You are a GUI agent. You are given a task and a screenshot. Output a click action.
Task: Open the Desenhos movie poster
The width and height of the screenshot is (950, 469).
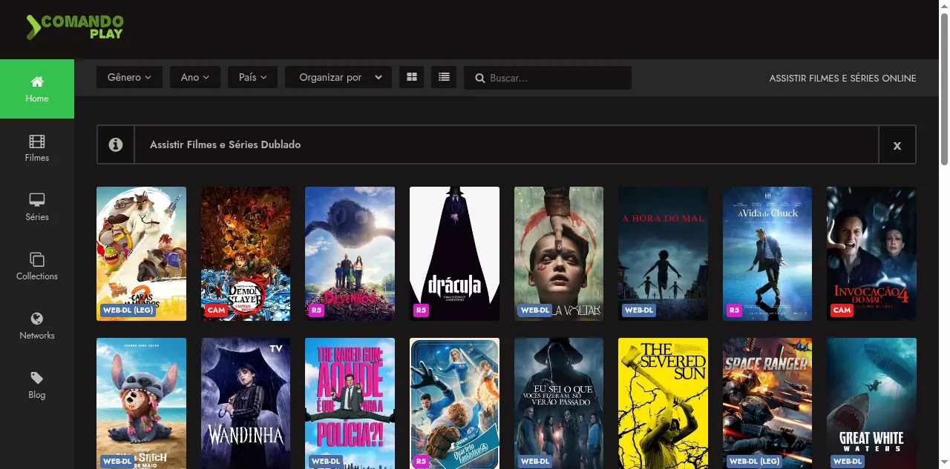(x=350, y=253)
